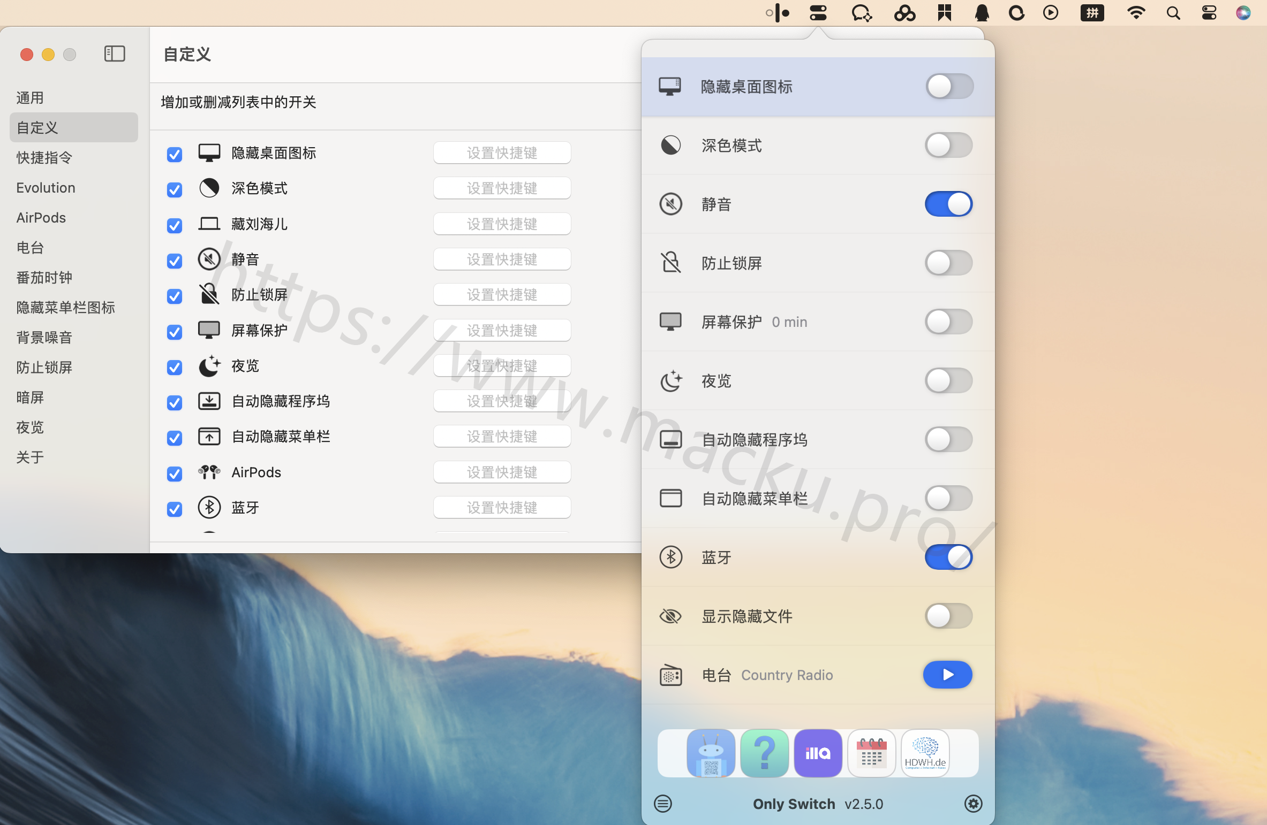Image resolution: width=1267 pixels, height=825 pixels.
Task: Set shortcut key for 藏刘海儿
Action: (x=502, y=224)
